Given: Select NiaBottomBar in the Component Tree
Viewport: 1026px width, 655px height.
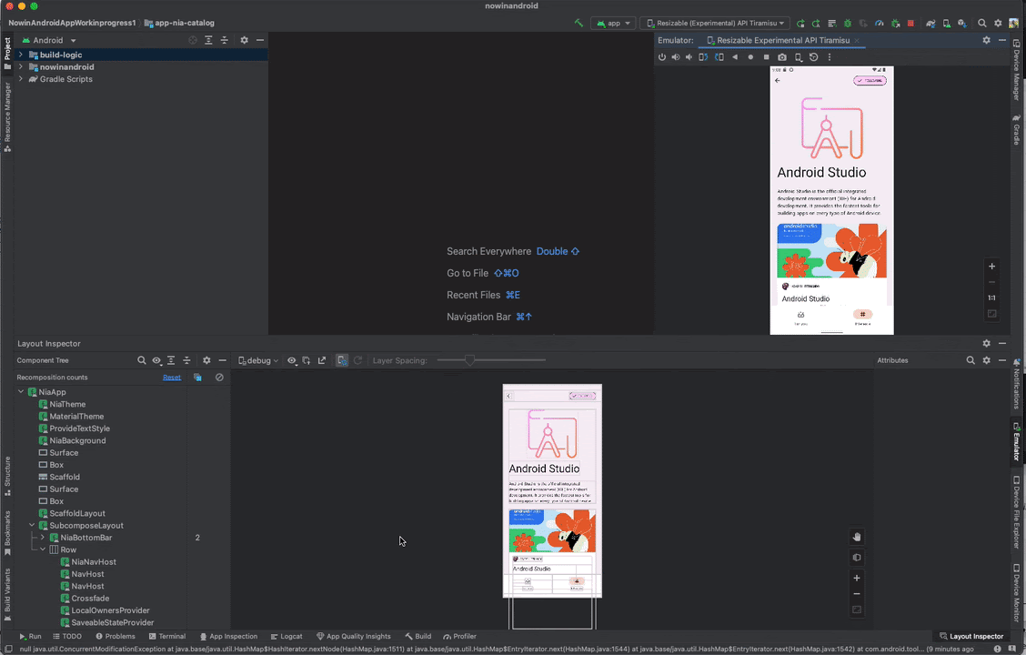Looking at the screenshot, I should (85, 538).
